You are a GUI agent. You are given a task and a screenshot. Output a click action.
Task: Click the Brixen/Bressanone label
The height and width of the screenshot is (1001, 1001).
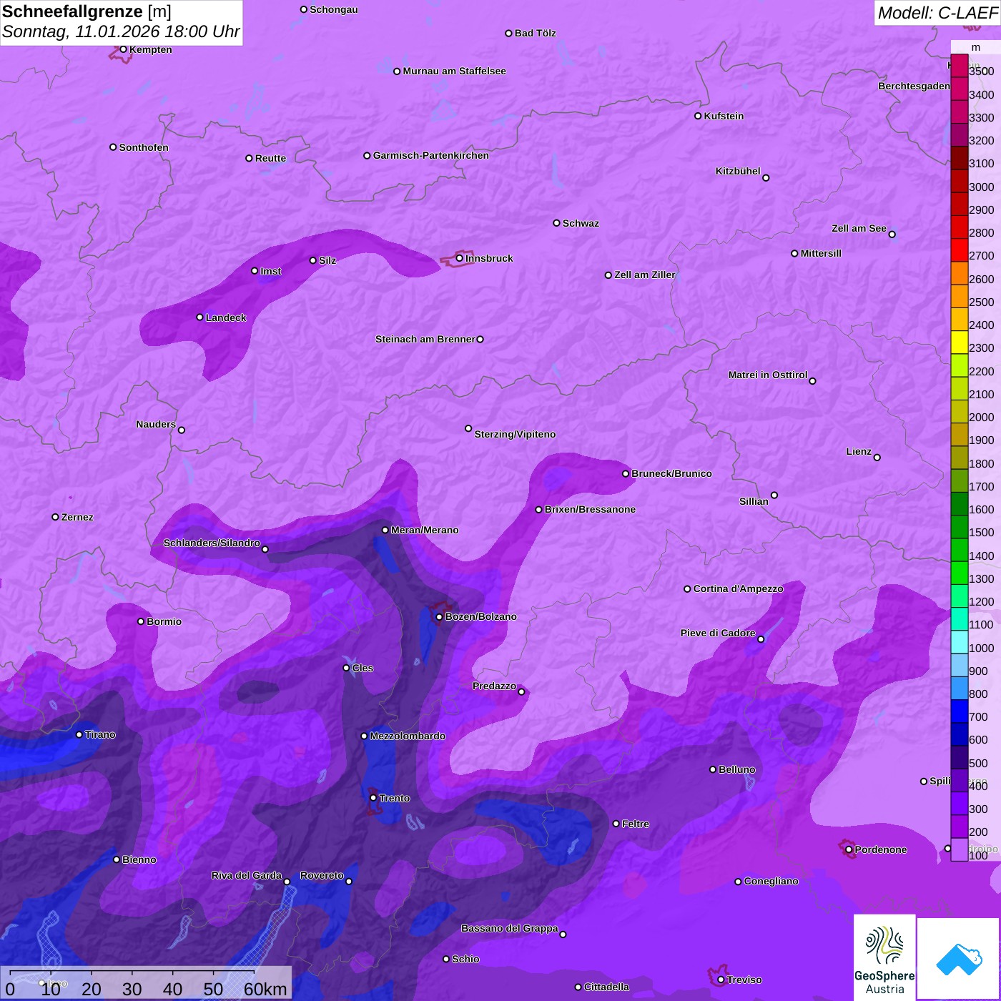point(590,509)
